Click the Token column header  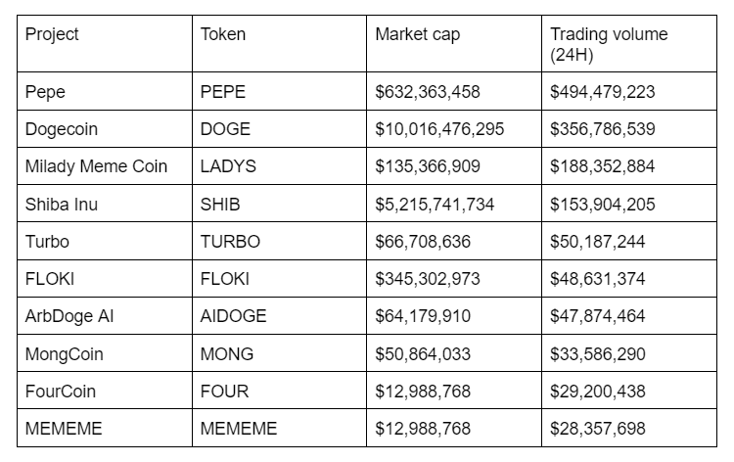pyautogui.click(x=280, y=43)
